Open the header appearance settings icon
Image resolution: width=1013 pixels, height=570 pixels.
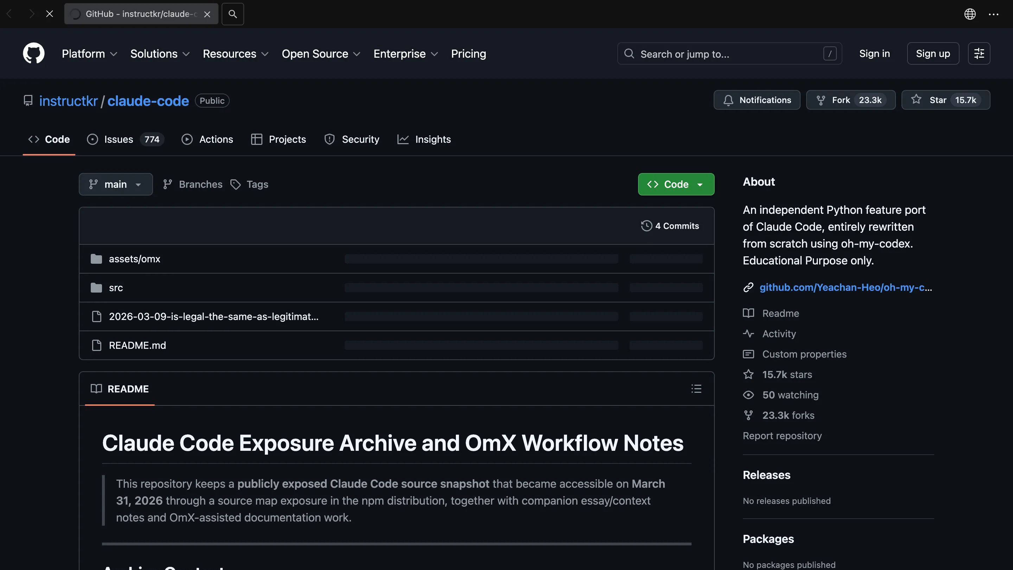pyautogui.click(x=979, y=53)
